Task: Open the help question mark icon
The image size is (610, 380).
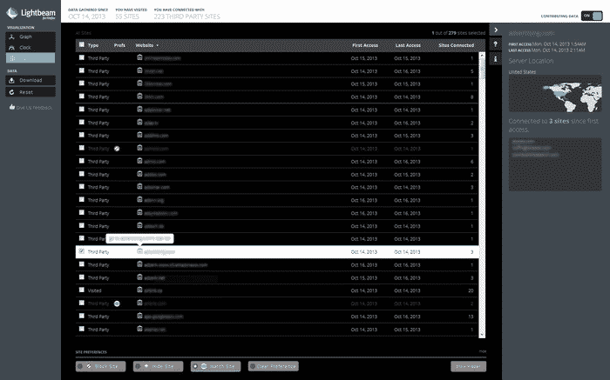Action: point(495,44)
